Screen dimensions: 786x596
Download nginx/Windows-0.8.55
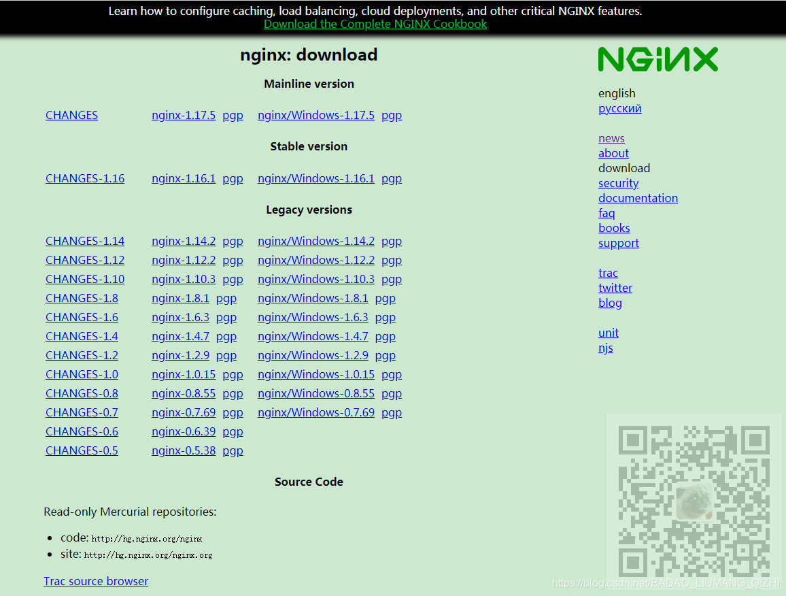pyautogui.click(x=315, y=394)
